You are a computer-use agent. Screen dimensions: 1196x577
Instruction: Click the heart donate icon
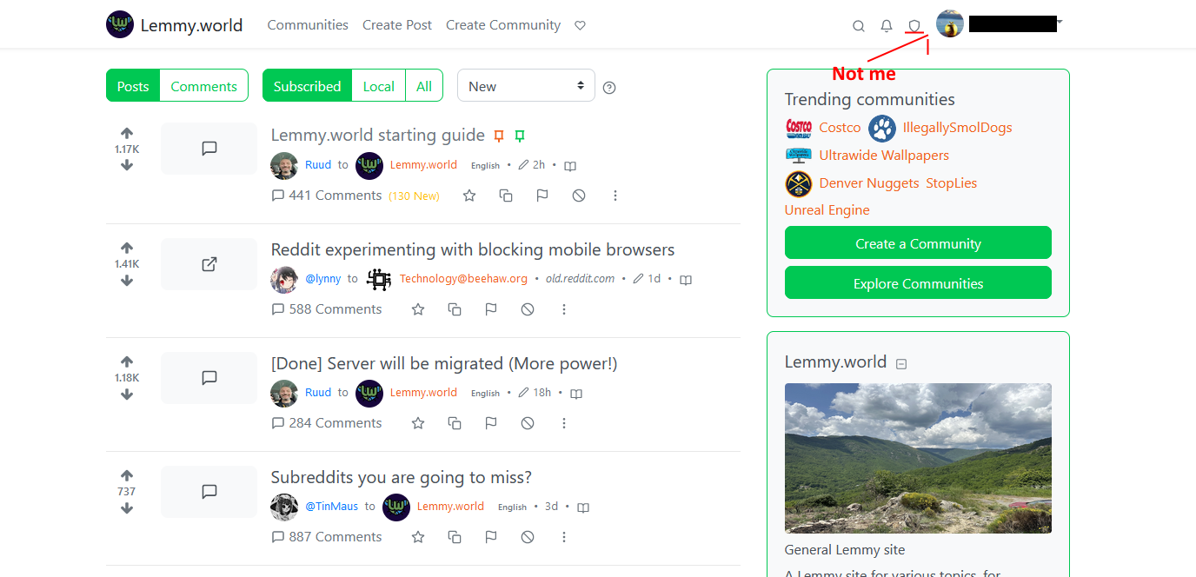click(x=581, y=25)
